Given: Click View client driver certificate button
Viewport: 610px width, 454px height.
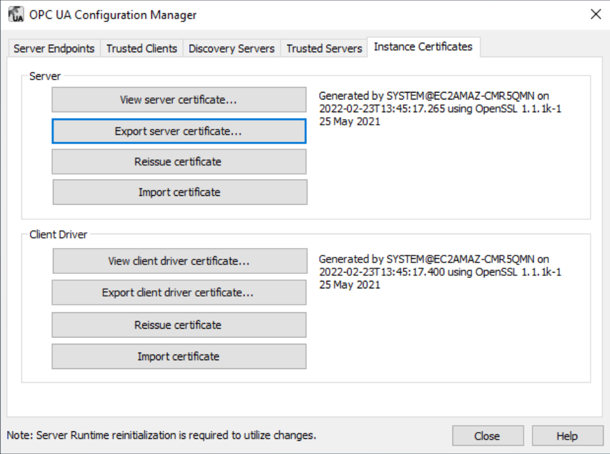Looking at the screenshot, I should (180, 261).
